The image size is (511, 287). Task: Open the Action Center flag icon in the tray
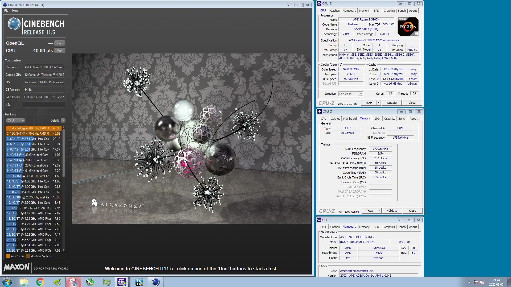click(476, 282)
